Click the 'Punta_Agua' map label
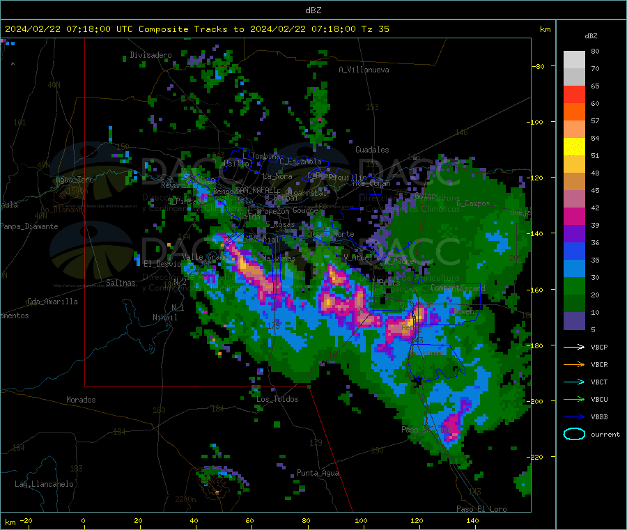Image resolution: width=627 pixels, height=530 pixels. click(x=318, y=473)
